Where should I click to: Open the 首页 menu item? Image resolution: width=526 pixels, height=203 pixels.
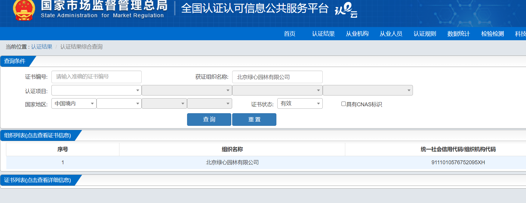pos(290,34)
